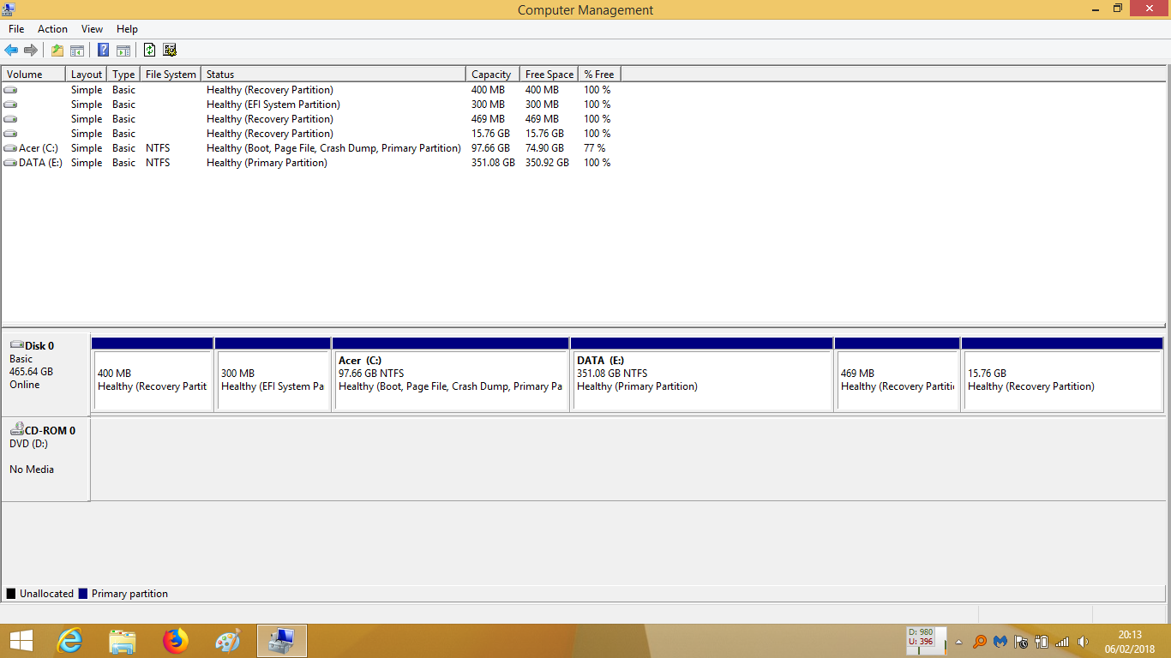
Task: Select the drive icon of the 400 MB volume row
Action: point(10,90)
